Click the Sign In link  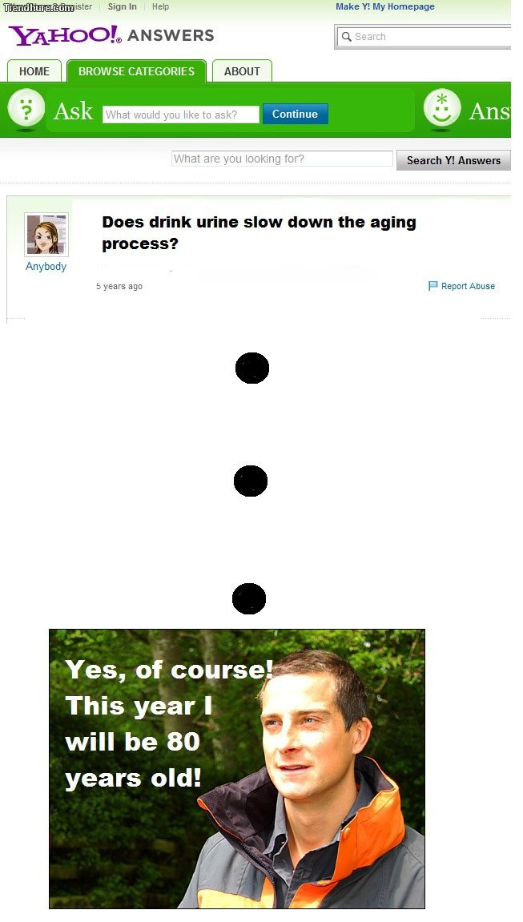[x=123, y=6]
